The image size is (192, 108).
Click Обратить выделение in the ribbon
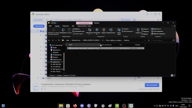158,34
